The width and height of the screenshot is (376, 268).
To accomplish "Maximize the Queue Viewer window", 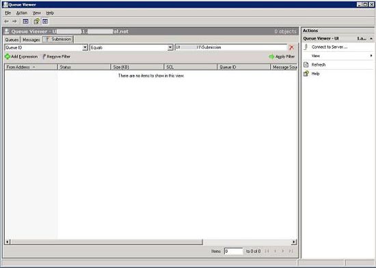I will point(365,4).
